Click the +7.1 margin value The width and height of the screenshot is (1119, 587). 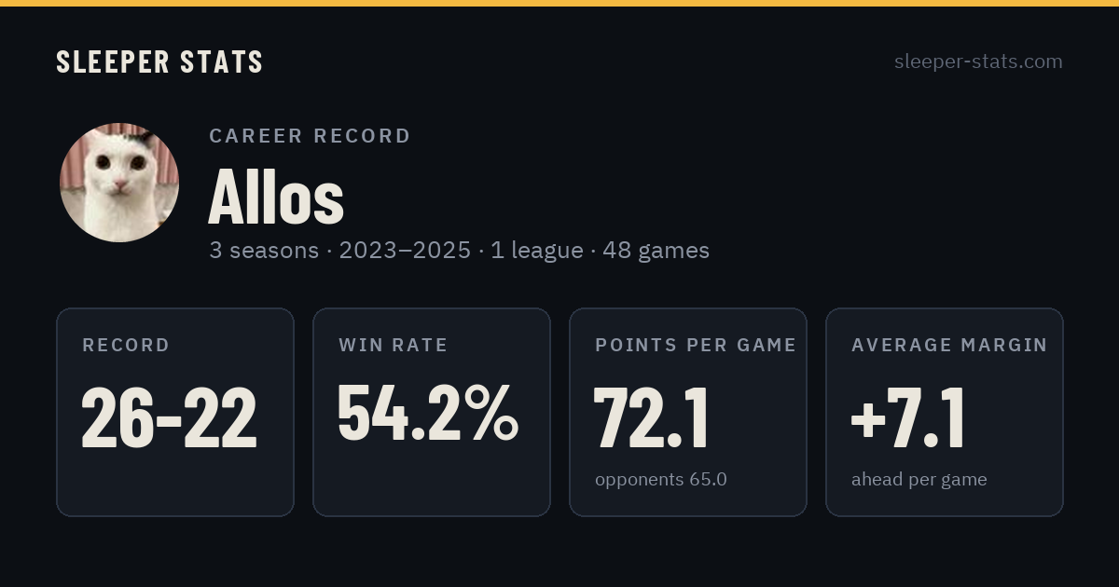(908, 416)
